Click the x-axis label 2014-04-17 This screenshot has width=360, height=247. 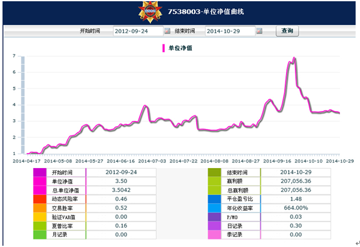click(27, 161)
